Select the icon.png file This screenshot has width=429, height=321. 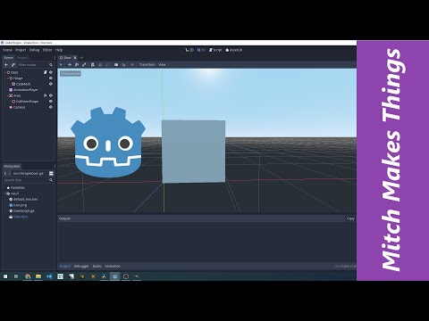pyautogui.click(x=18, y=205)
